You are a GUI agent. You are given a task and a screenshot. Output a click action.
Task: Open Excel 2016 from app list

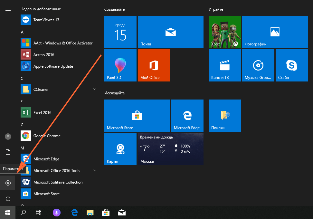coord(42,113)
